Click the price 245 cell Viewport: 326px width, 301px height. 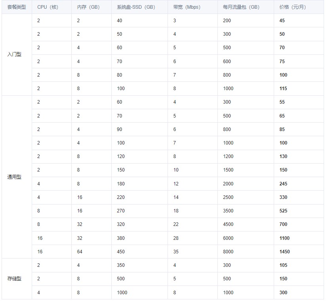[x=299, y=183]
